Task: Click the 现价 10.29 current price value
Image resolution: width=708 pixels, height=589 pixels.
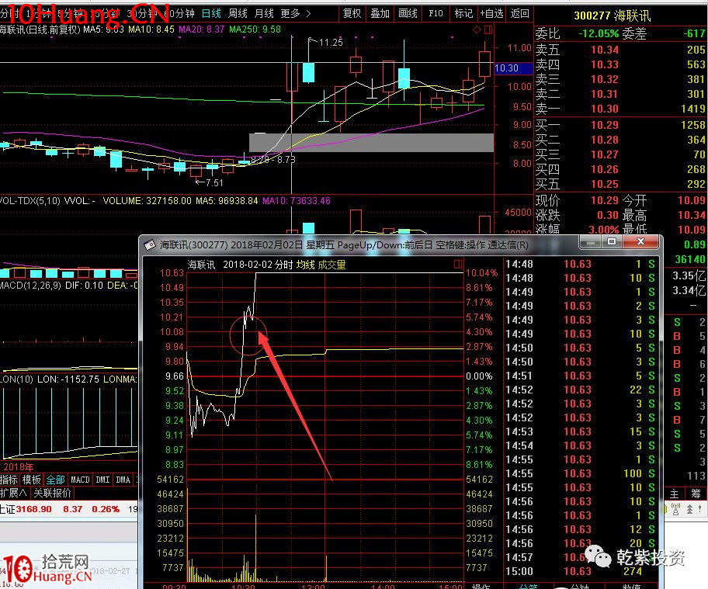Action: (605, 200)
